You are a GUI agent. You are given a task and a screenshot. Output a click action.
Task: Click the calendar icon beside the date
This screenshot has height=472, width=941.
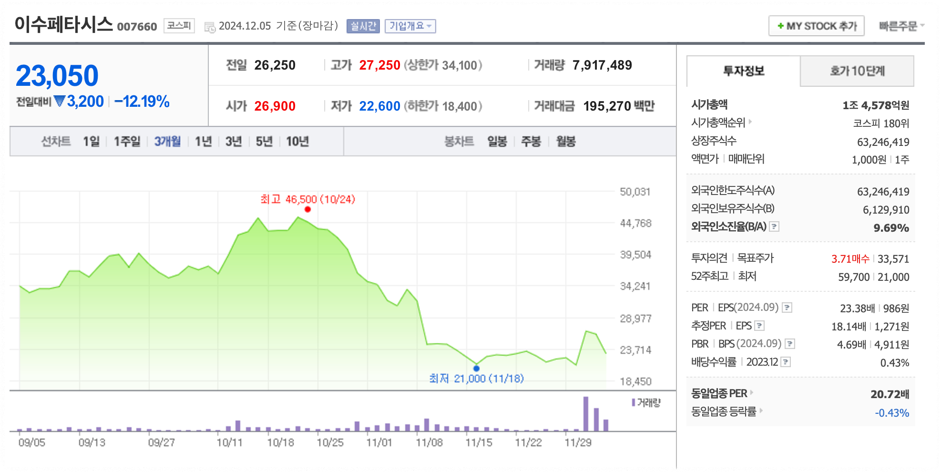210,27
